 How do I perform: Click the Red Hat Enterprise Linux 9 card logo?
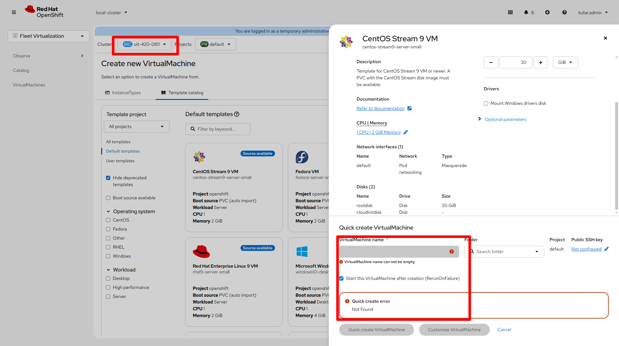tap(201, 252)
